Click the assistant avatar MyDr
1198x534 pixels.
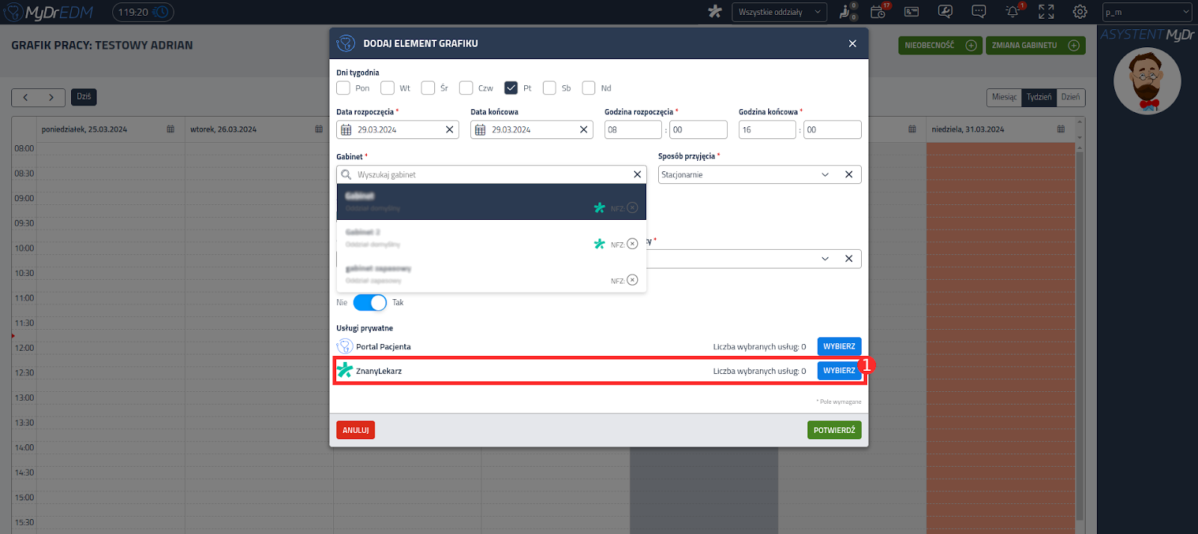point(1147,81)
